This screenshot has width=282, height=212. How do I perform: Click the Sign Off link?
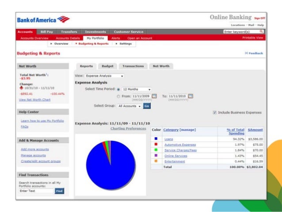tap(259, 18)
